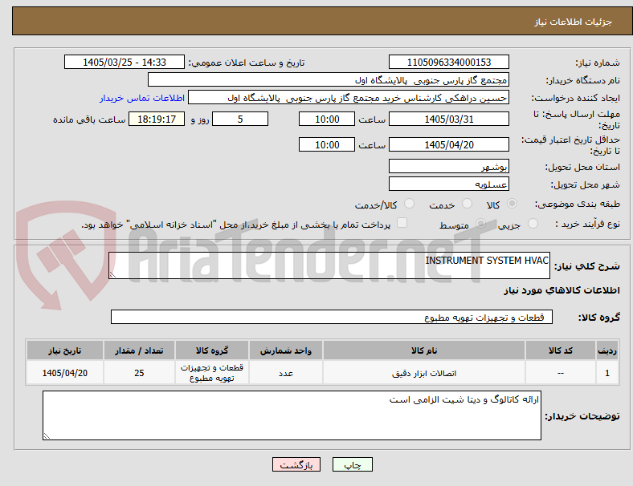The width and height of the screenshot is (633, 486).
Task: Click the row number cell 1
Action: pos(607,373)
